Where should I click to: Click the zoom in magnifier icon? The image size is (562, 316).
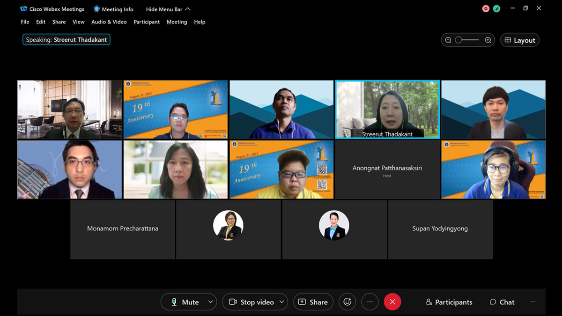(488, 40)
